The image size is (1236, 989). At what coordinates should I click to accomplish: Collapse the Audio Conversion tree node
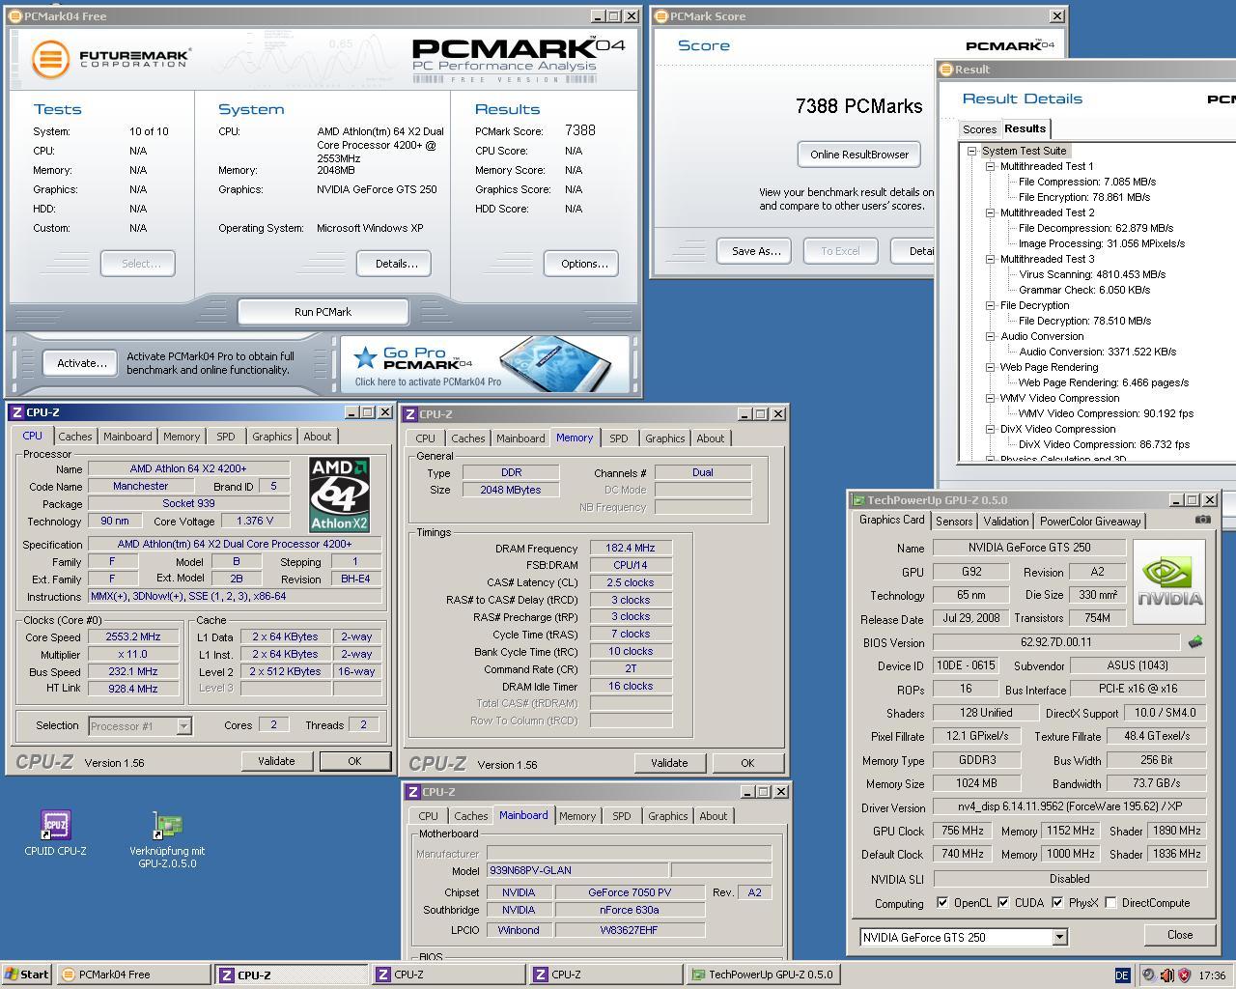(x=990, y=336)
